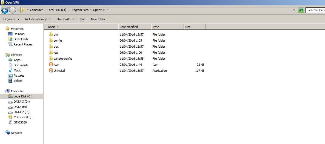
Task: Select Favorites star in the navigation pane
Action: [x=8, y=28]
